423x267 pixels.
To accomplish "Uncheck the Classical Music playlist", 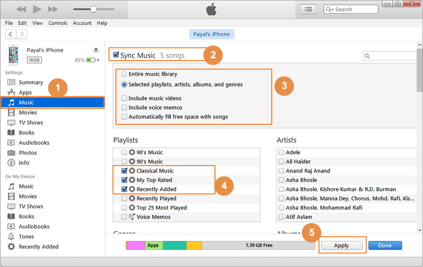I will (x=124, y=171).
